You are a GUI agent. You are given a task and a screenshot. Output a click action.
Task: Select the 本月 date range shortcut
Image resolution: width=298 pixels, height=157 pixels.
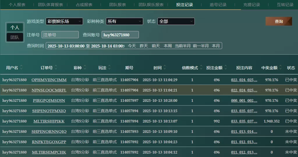point(216,46)
